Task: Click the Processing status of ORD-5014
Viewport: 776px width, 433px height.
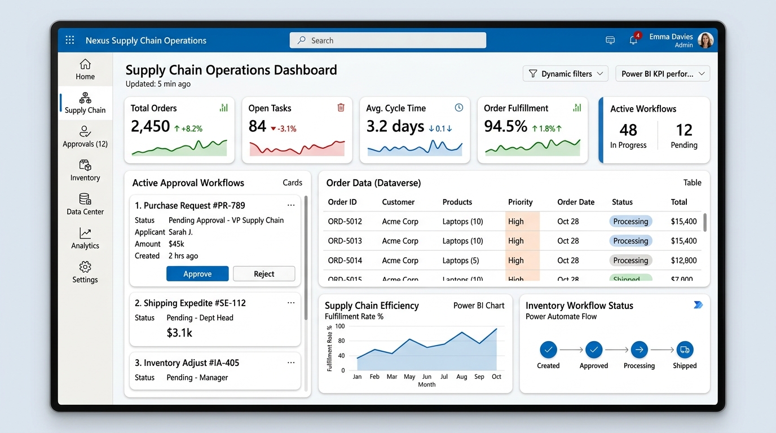Action: click(630, 260)
